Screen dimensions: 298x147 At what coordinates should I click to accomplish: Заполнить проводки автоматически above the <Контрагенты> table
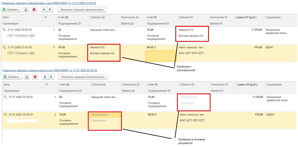point(83,77)
